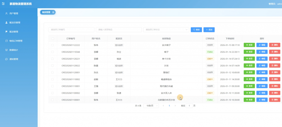Edit 陈晨's order ORD202601120022

(262, 65)
